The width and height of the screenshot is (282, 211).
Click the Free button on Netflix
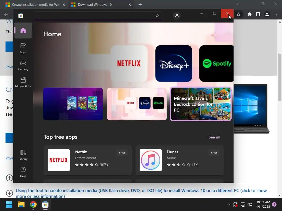pos(122,153)
